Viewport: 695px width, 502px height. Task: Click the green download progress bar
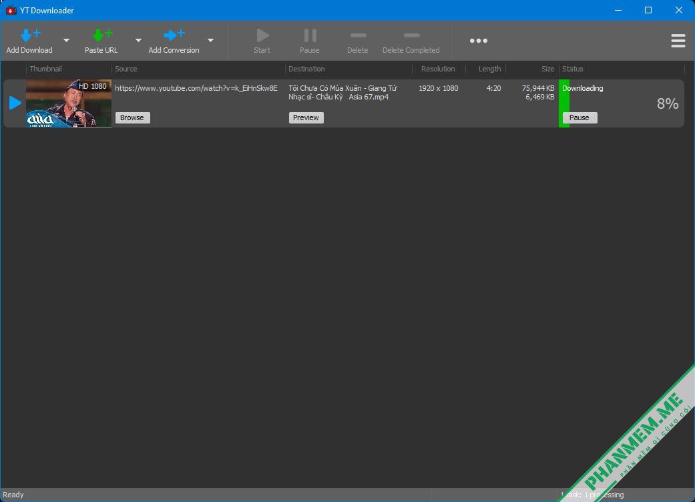[563, 103]
